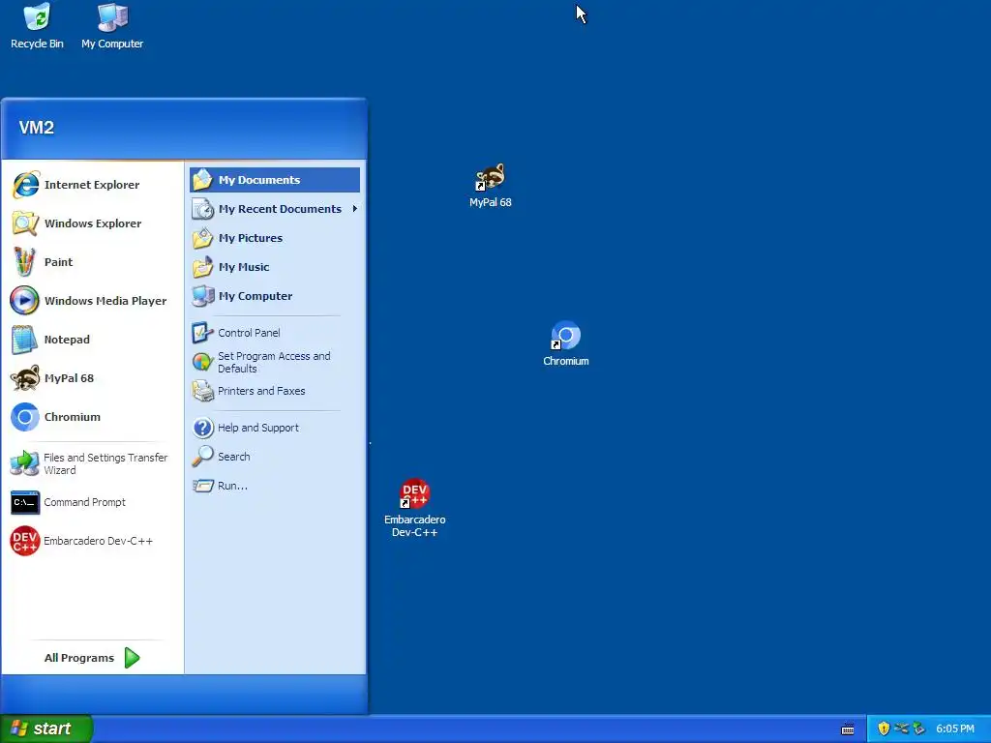Open Search from Start menu
Screen dimensions: 991x743
pos(275,457)
